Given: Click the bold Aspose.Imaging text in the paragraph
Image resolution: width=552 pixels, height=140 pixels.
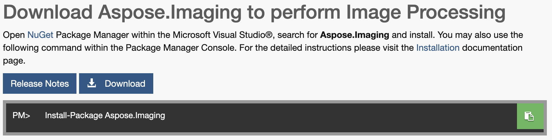Looking at the screenshot, I should (355, 35).
